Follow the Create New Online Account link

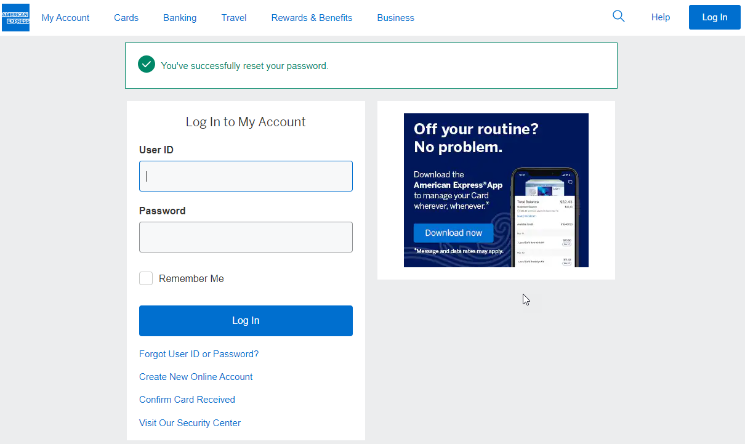(196, 377)
